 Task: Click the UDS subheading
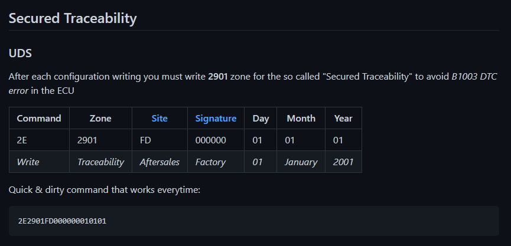20,53
